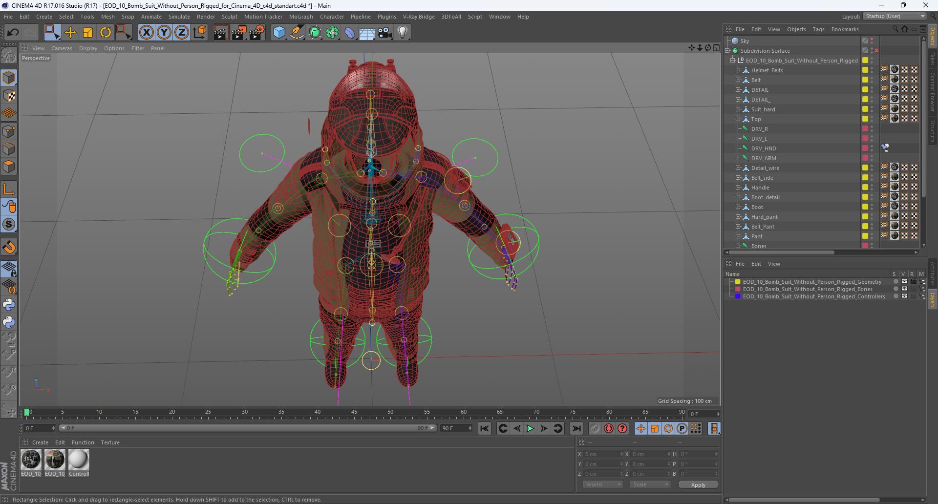
Task: Open the Simulate menu
Action: click(x=179, y=17)
